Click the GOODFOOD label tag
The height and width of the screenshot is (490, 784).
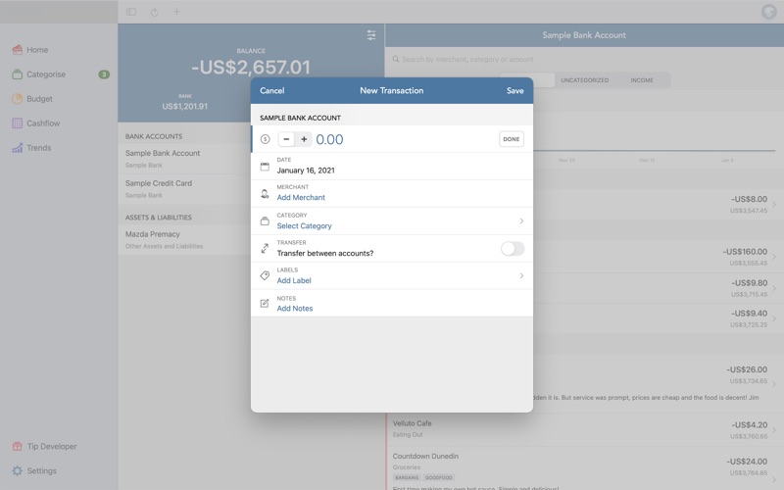coord(438,477)
